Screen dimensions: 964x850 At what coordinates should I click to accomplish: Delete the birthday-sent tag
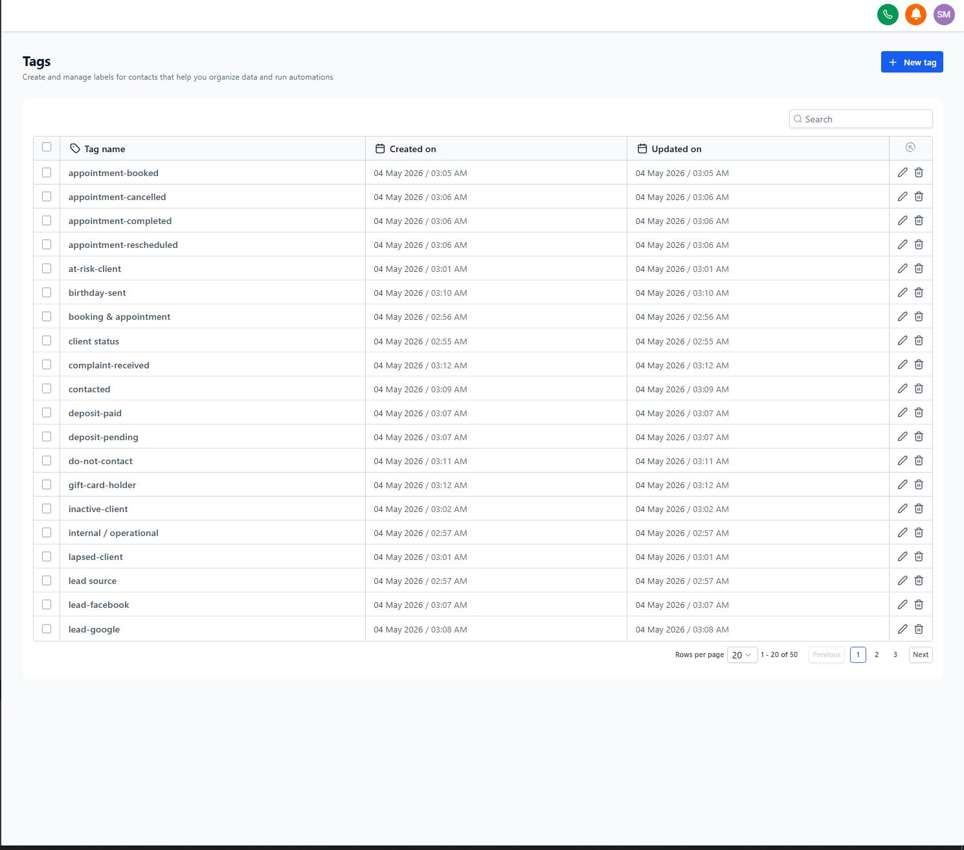919,293
